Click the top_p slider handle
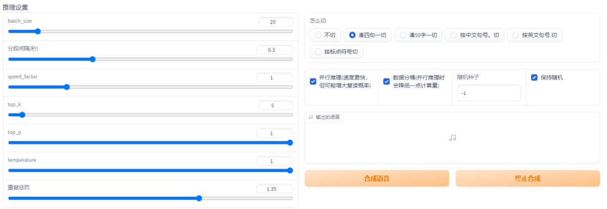 click(290, 143)
